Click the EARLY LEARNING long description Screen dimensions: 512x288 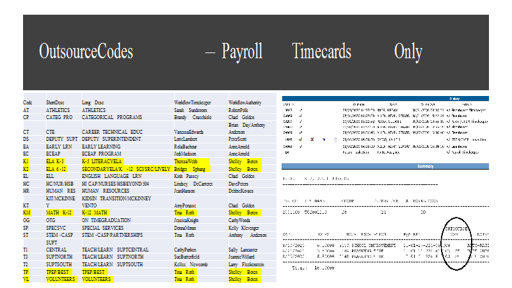pos(101,147)
